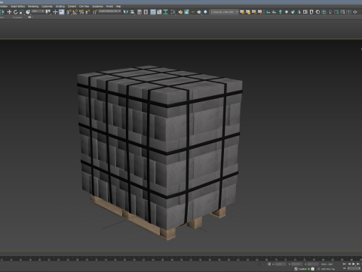Open the Help menu
The image size is (362, 272).
[118, 6]
